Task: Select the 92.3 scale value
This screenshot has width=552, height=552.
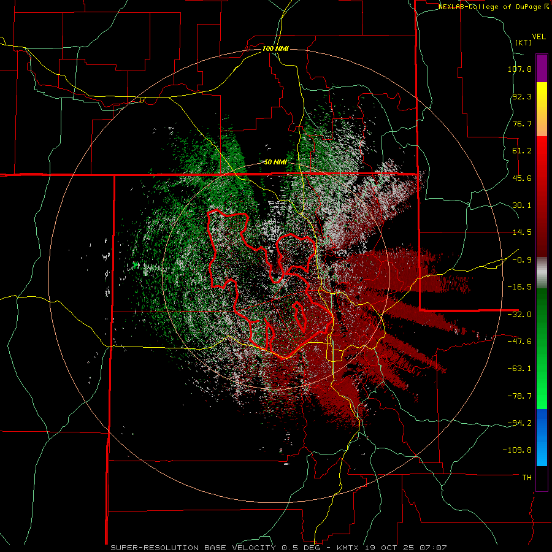Action: [x=522, y=96]
